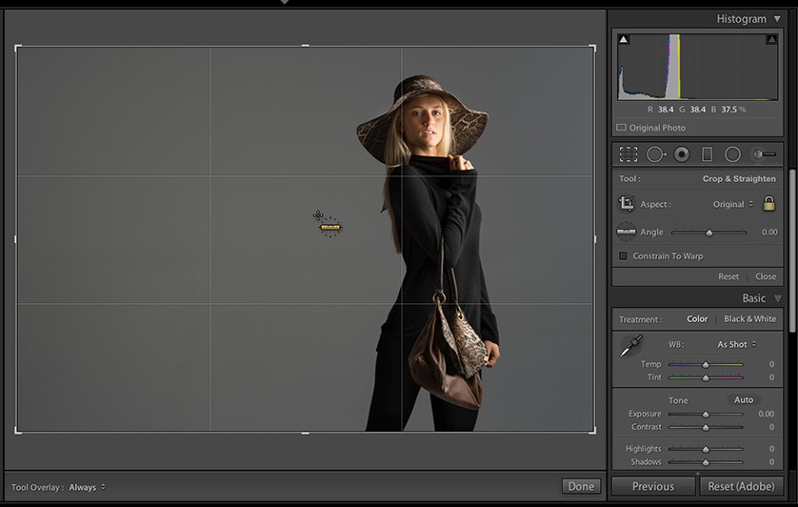Click the Angle slider handle
This screenshot has width=798, height=507.
pyautogui.click(x=708, y=233)
